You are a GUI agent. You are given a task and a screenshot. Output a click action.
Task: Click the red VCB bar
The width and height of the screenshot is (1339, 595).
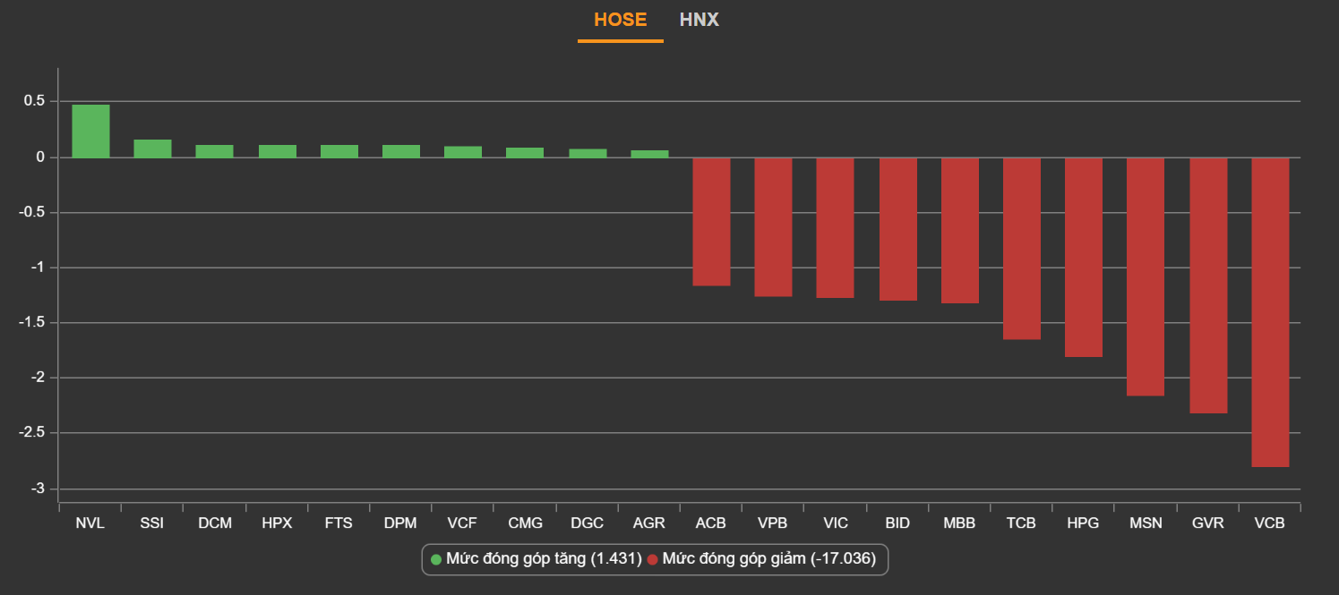click(1270, 311)
